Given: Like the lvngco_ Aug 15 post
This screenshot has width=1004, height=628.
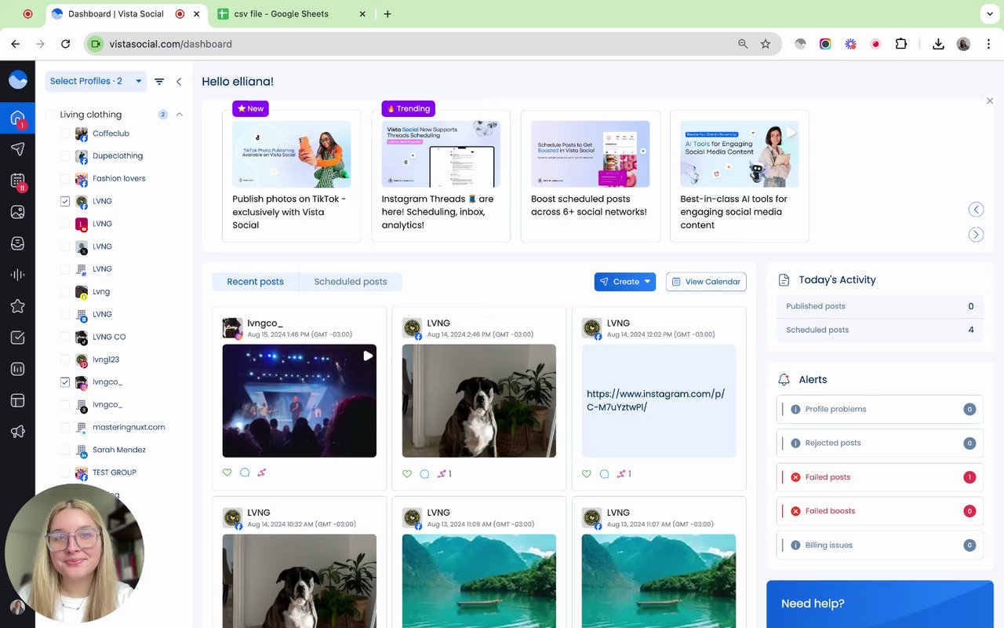Looking at the screenshot, I should [x=227, y=473].
